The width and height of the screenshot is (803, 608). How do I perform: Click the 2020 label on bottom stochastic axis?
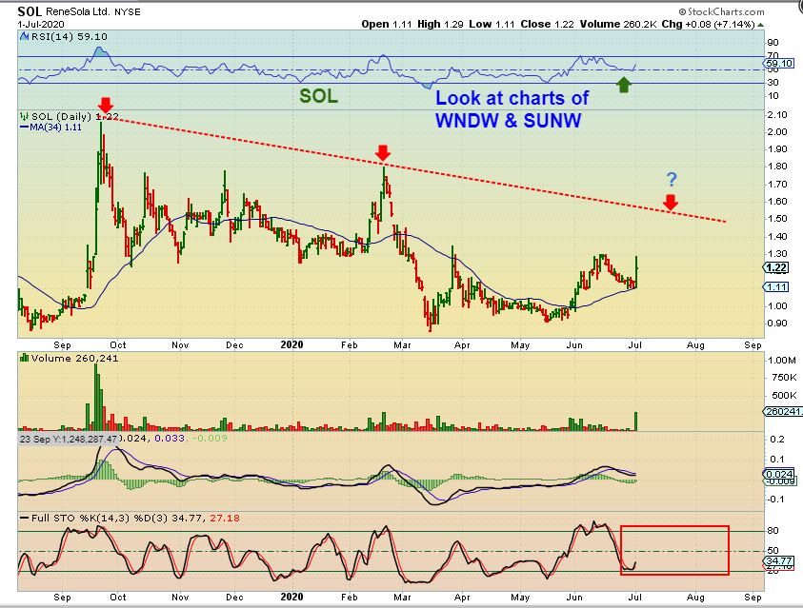(x=291, y=597)
